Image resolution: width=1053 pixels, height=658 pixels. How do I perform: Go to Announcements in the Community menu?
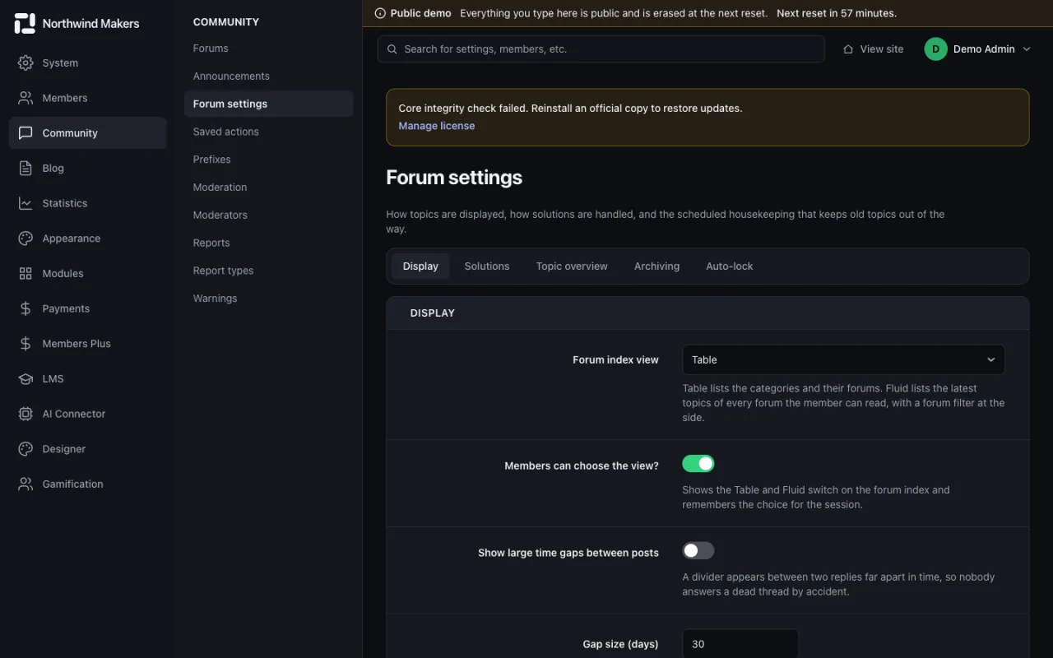click(x=269, y=76)
